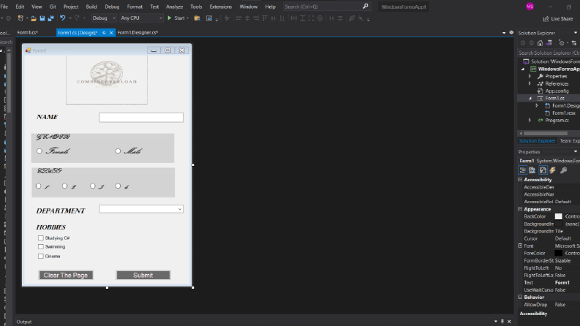The height and width of the screenshot is (326, 580).
Task: Click the Properties page icon in Properties panel
Action: tap(543, 170)
